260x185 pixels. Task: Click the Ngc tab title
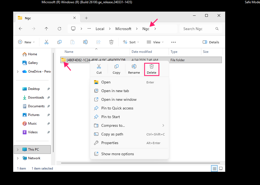tap(28, 18)
